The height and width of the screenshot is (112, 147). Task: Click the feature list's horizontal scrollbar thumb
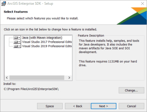click(x=37, y=78)
